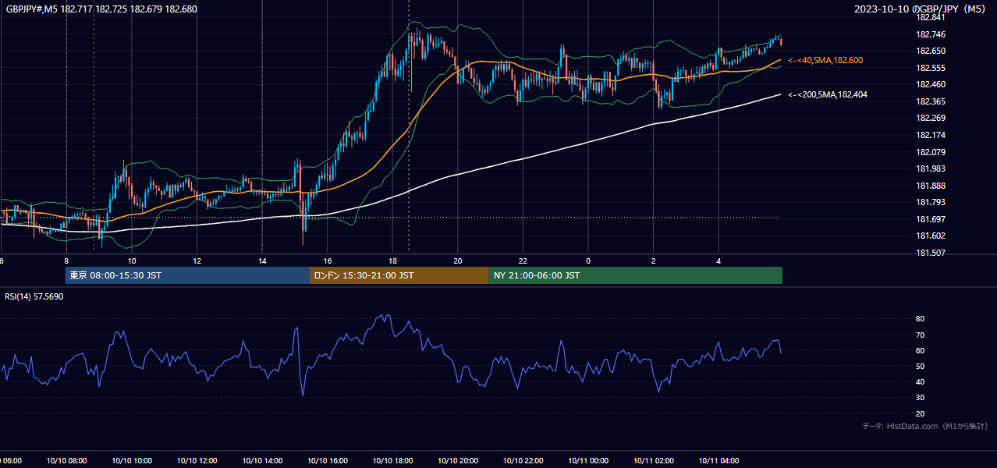Click the 10/10 16:00 date label
The image size is (997, 468).
328,461
